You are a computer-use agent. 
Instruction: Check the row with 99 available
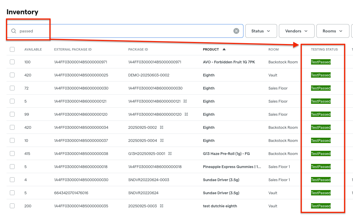pyautogui.click(x=12, y=114)
